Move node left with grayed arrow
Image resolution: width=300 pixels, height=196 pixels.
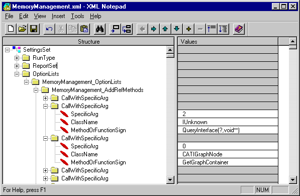(142, 29)
